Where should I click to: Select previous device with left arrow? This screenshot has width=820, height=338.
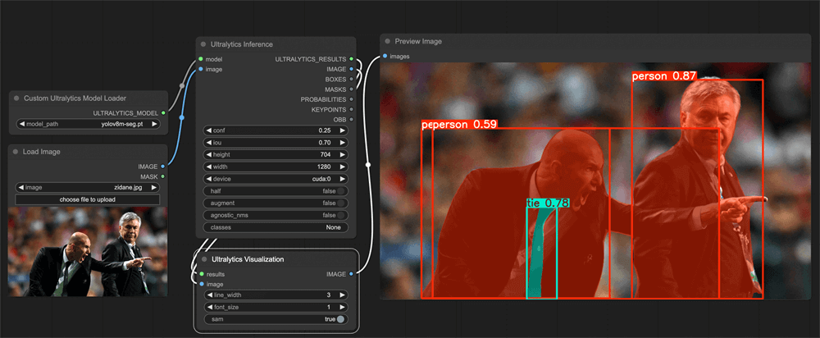click(x=208, y=178)
